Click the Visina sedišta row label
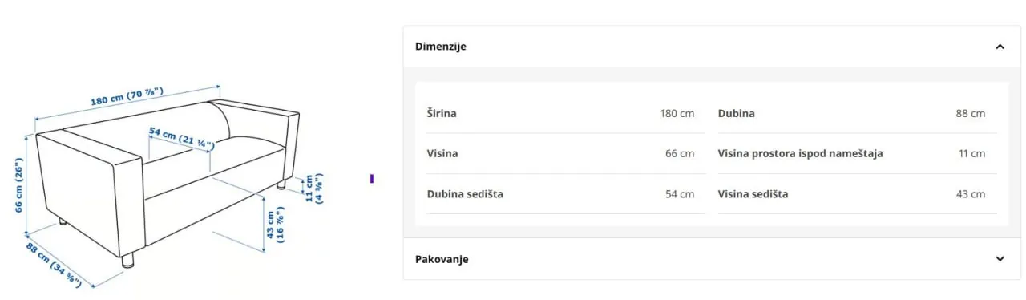1026x300 pixels. tap(753, 194)
